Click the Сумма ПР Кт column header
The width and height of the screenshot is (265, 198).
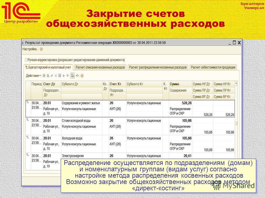tap(224, 90)
